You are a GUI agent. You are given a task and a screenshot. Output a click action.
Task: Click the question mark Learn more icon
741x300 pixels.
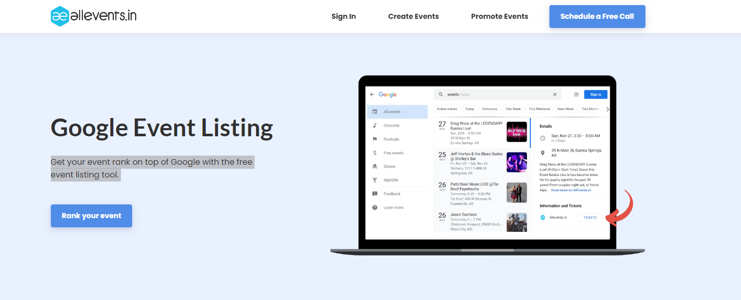click(x=375, y=208)
